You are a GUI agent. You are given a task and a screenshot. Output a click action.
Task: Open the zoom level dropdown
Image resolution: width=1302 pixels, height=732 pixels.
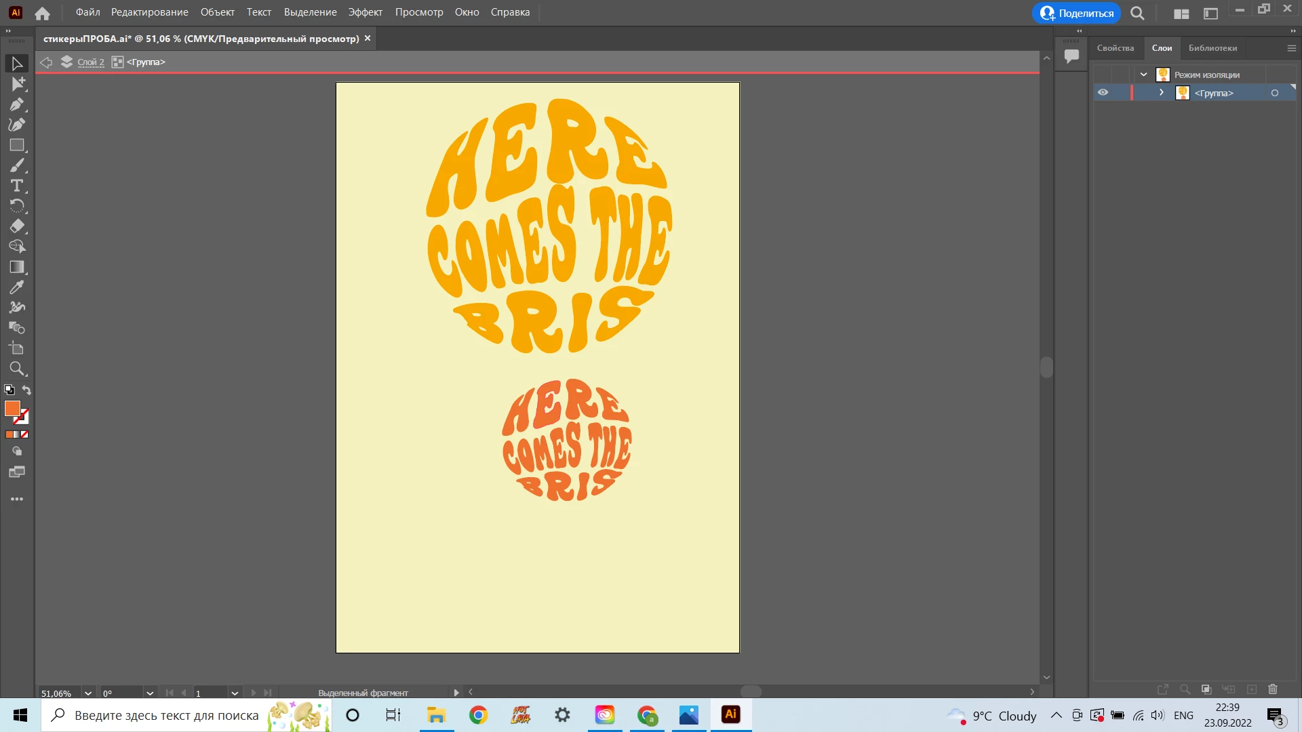(x=88, y=693)
